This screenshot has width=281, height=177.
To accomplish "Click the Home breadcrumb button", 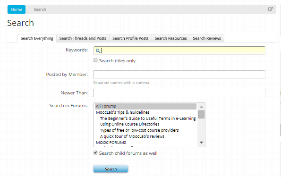I will [x=17, y=9].
